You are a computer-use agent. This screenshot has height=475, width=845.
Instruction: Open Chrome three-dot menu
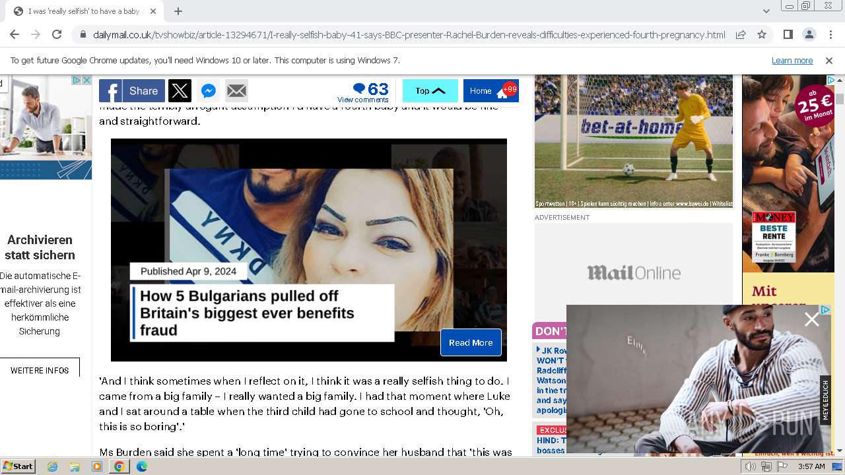pyautogui.click(x=830, y=34)
